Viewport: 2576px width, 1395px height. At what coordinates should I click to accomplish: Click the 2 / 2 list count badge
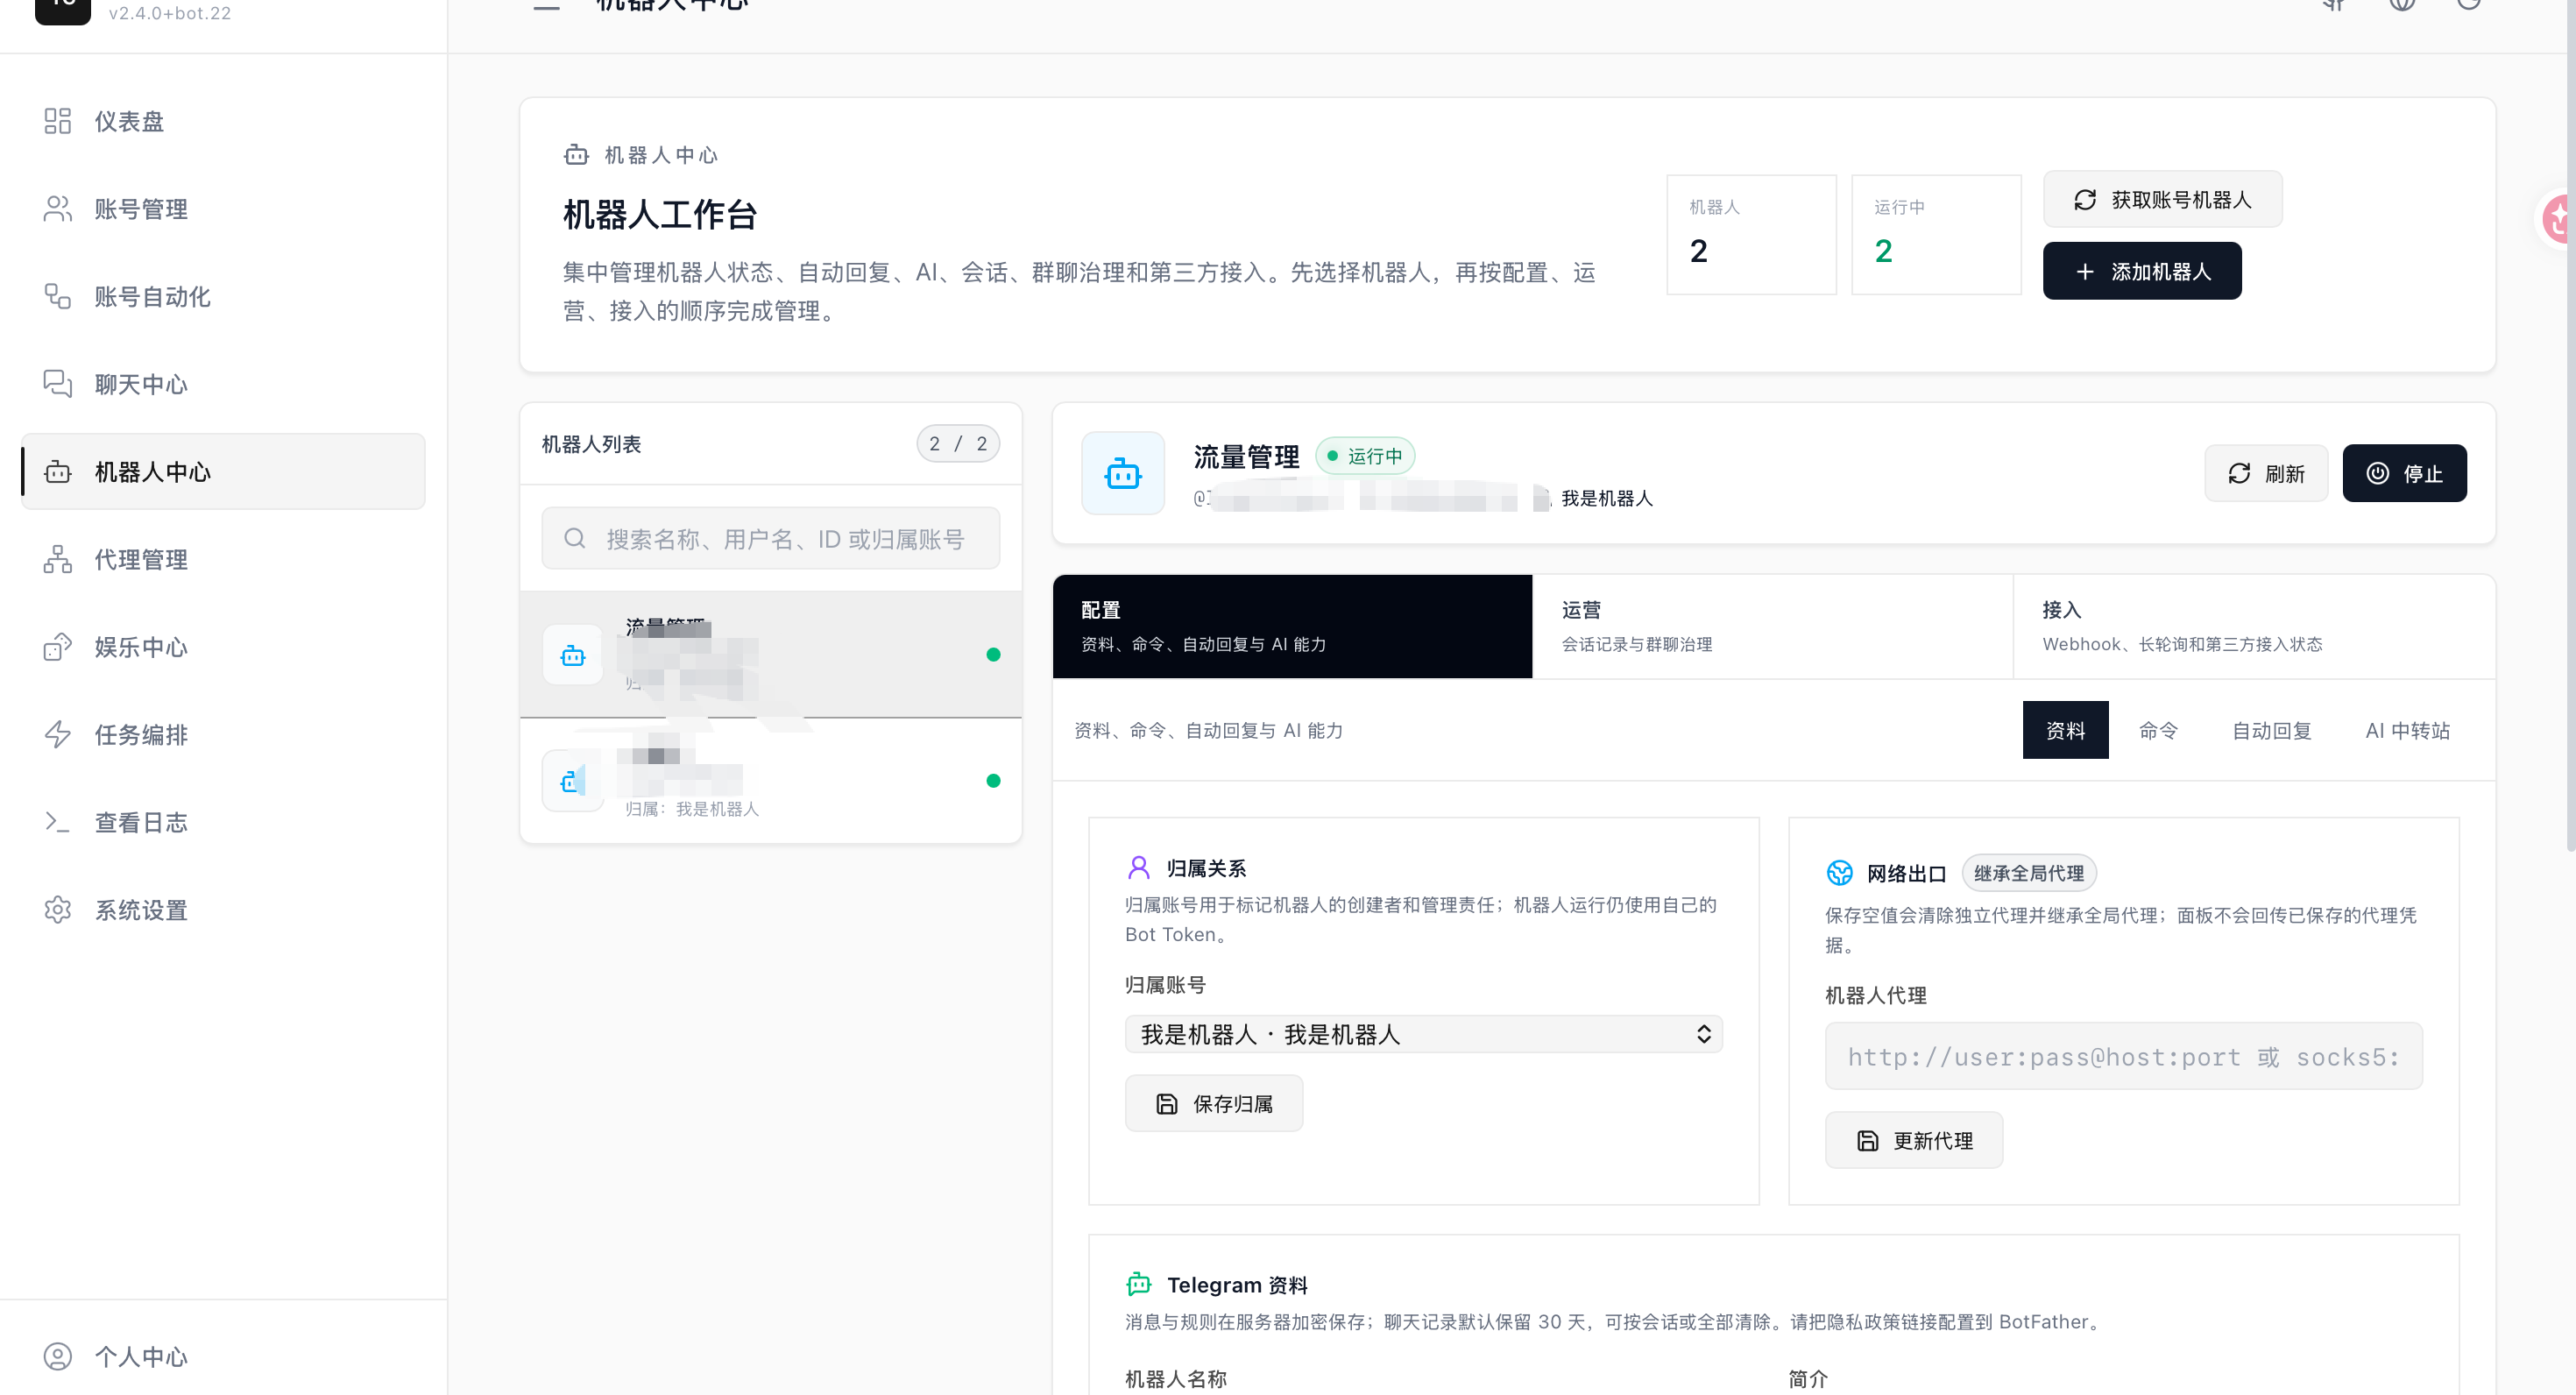coord(958,444)
